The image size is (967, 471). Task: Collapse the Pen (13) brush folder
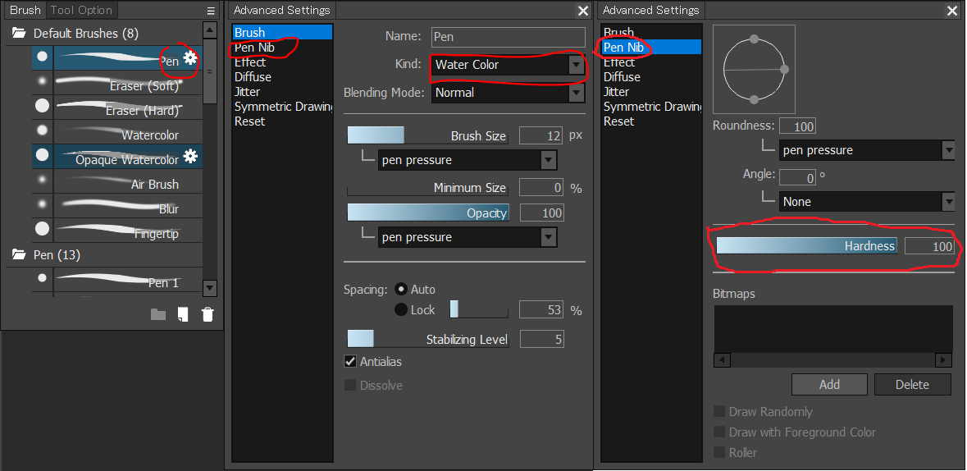pyautogui.click(x=18, y=255)
